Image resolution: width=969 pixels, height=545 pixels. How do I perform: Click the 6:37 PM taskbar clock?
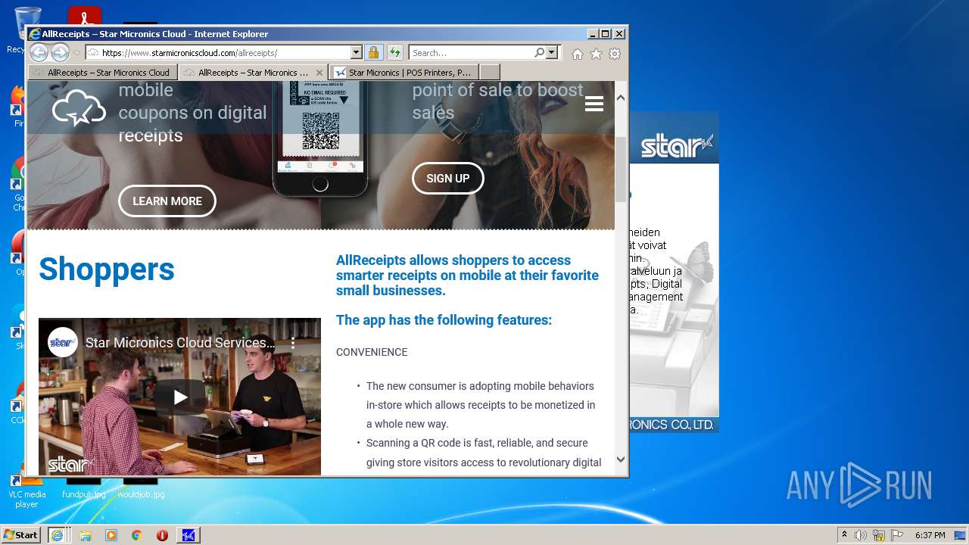coord(930,535)
